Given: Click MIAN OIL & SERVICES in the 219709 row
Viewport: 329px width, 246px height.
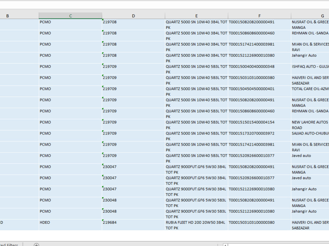Looking at the screenshot, I should [x=310, y=147].
